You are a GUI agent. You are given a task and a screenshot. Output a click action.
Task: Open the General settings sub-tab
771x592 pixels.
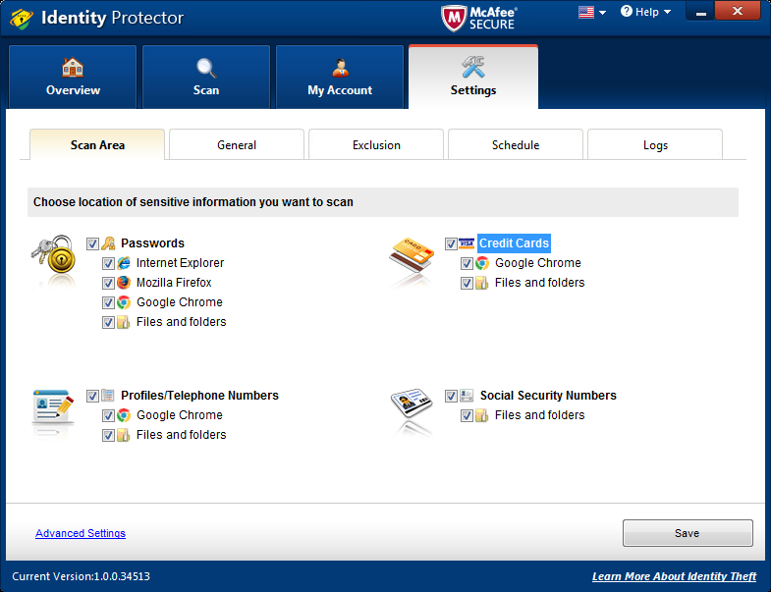(x=237, y=144)
